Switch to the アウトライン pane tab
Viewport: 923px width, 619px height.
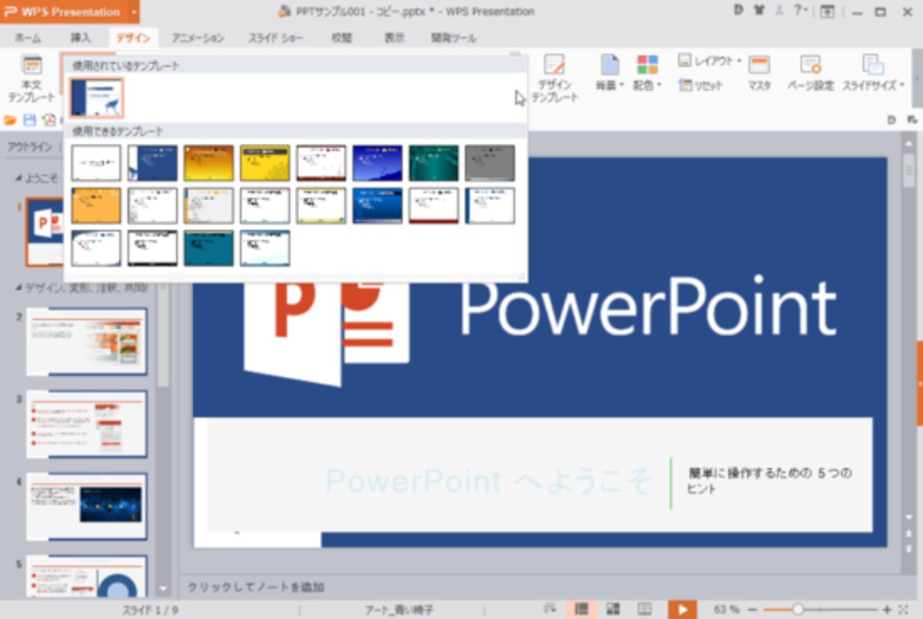(x=30, y=147)
